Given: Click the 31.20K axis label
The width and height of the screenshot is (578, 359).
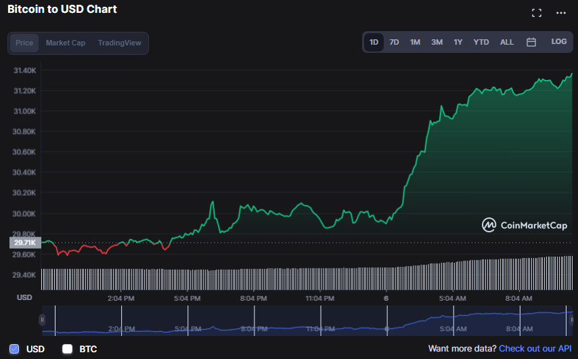Looking at the screenshot, I should click(x=24, y=91).
